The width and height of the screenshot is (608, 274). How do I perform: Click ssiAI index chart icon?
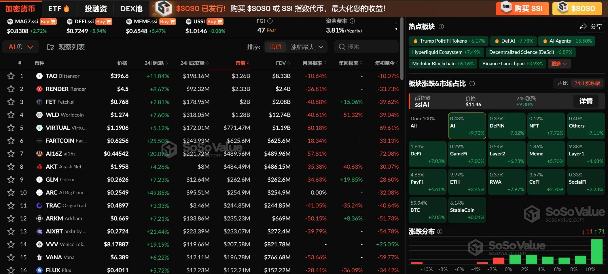tap(417, 98)
